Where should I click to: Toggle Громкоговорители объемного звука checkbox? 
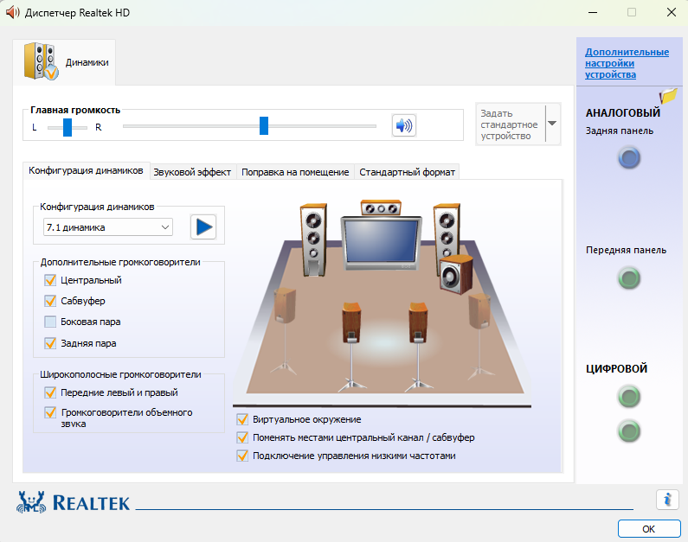coord(50,412)
